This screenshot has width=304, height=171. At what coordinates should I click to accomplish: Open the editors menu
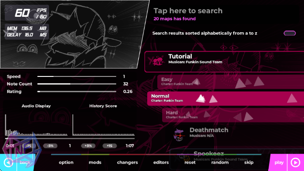(161, 163)
